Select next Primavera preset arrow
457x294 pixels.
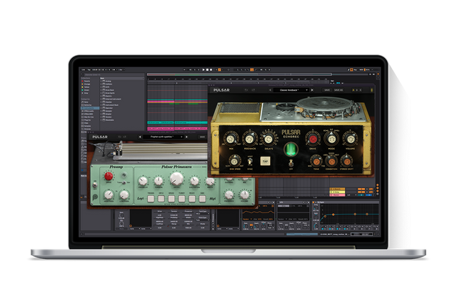186,136
